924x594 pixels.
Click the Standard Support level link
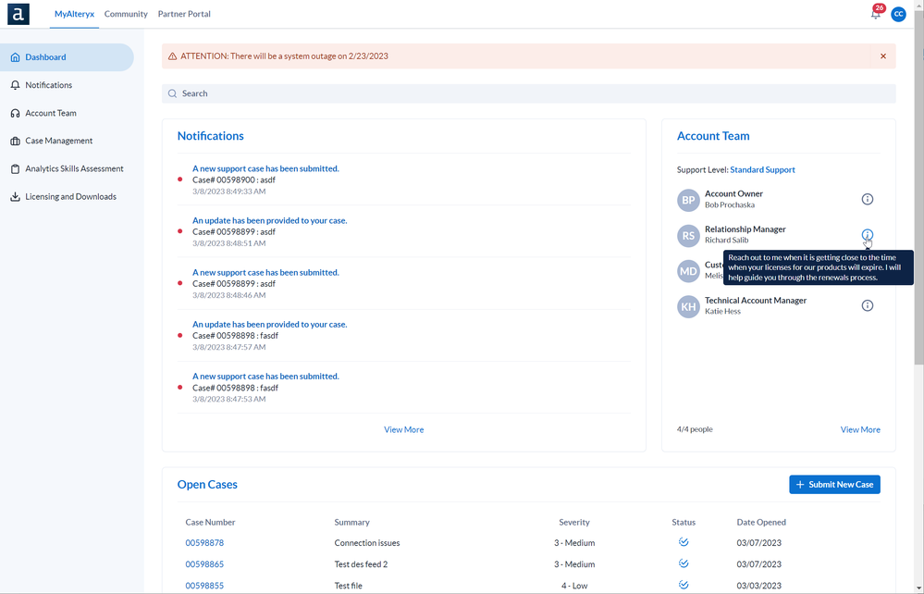tap(762, 169)
